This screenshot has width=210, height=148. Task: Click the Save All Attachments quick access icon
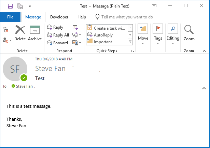20,6
